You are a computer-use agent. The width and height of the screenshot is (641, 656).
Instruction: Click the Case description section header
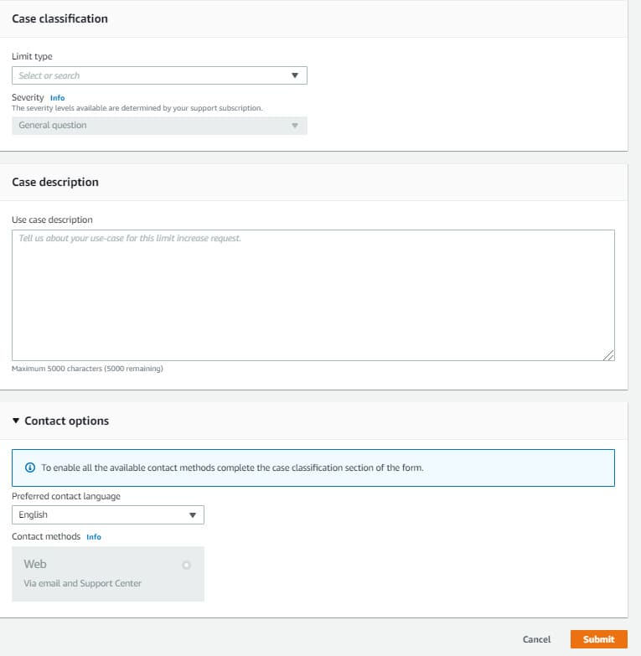point(55,182)
